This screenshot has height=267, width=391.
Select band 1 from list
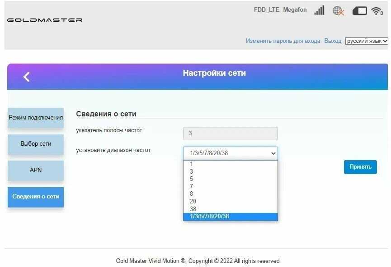(192, 164)
